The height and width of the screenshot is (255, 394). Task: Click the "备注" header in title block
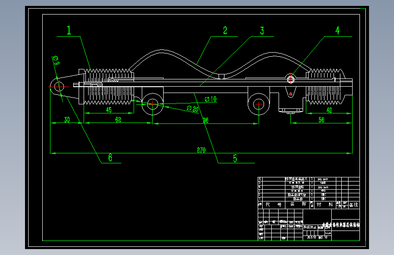coord(354,205)
